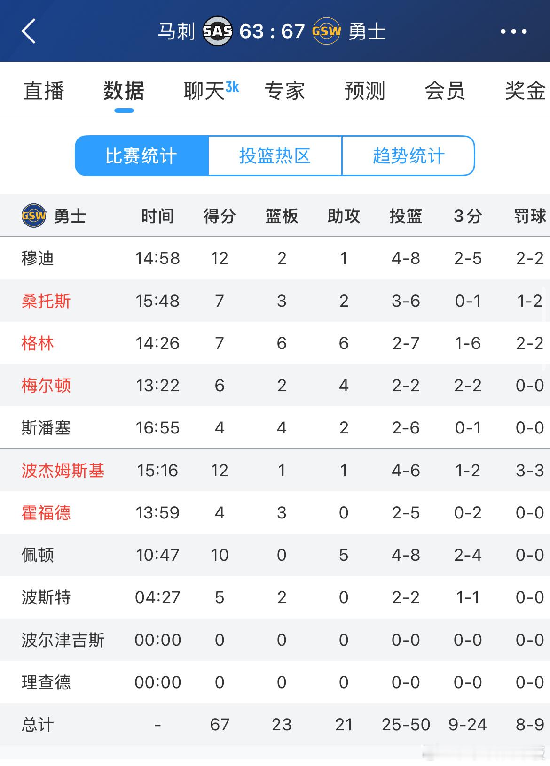
Task: Tap the back arrow icon
Action: click(x=29, y=31)
